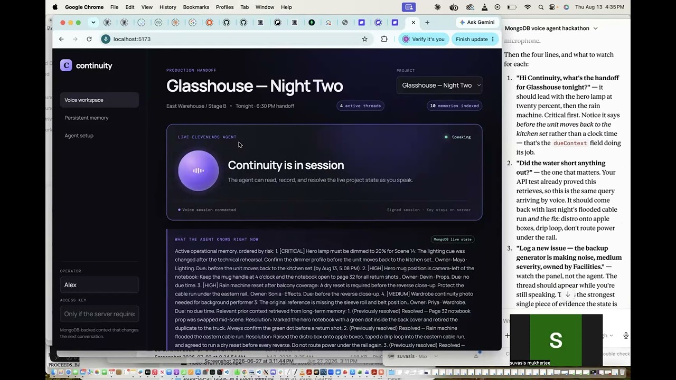Open the Bookmarks menu
The height and width of the screenshot is (380, 676).
196,7
